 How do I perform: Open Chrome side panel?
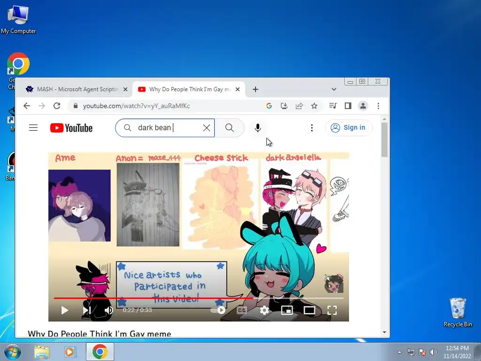pos(348,106)
